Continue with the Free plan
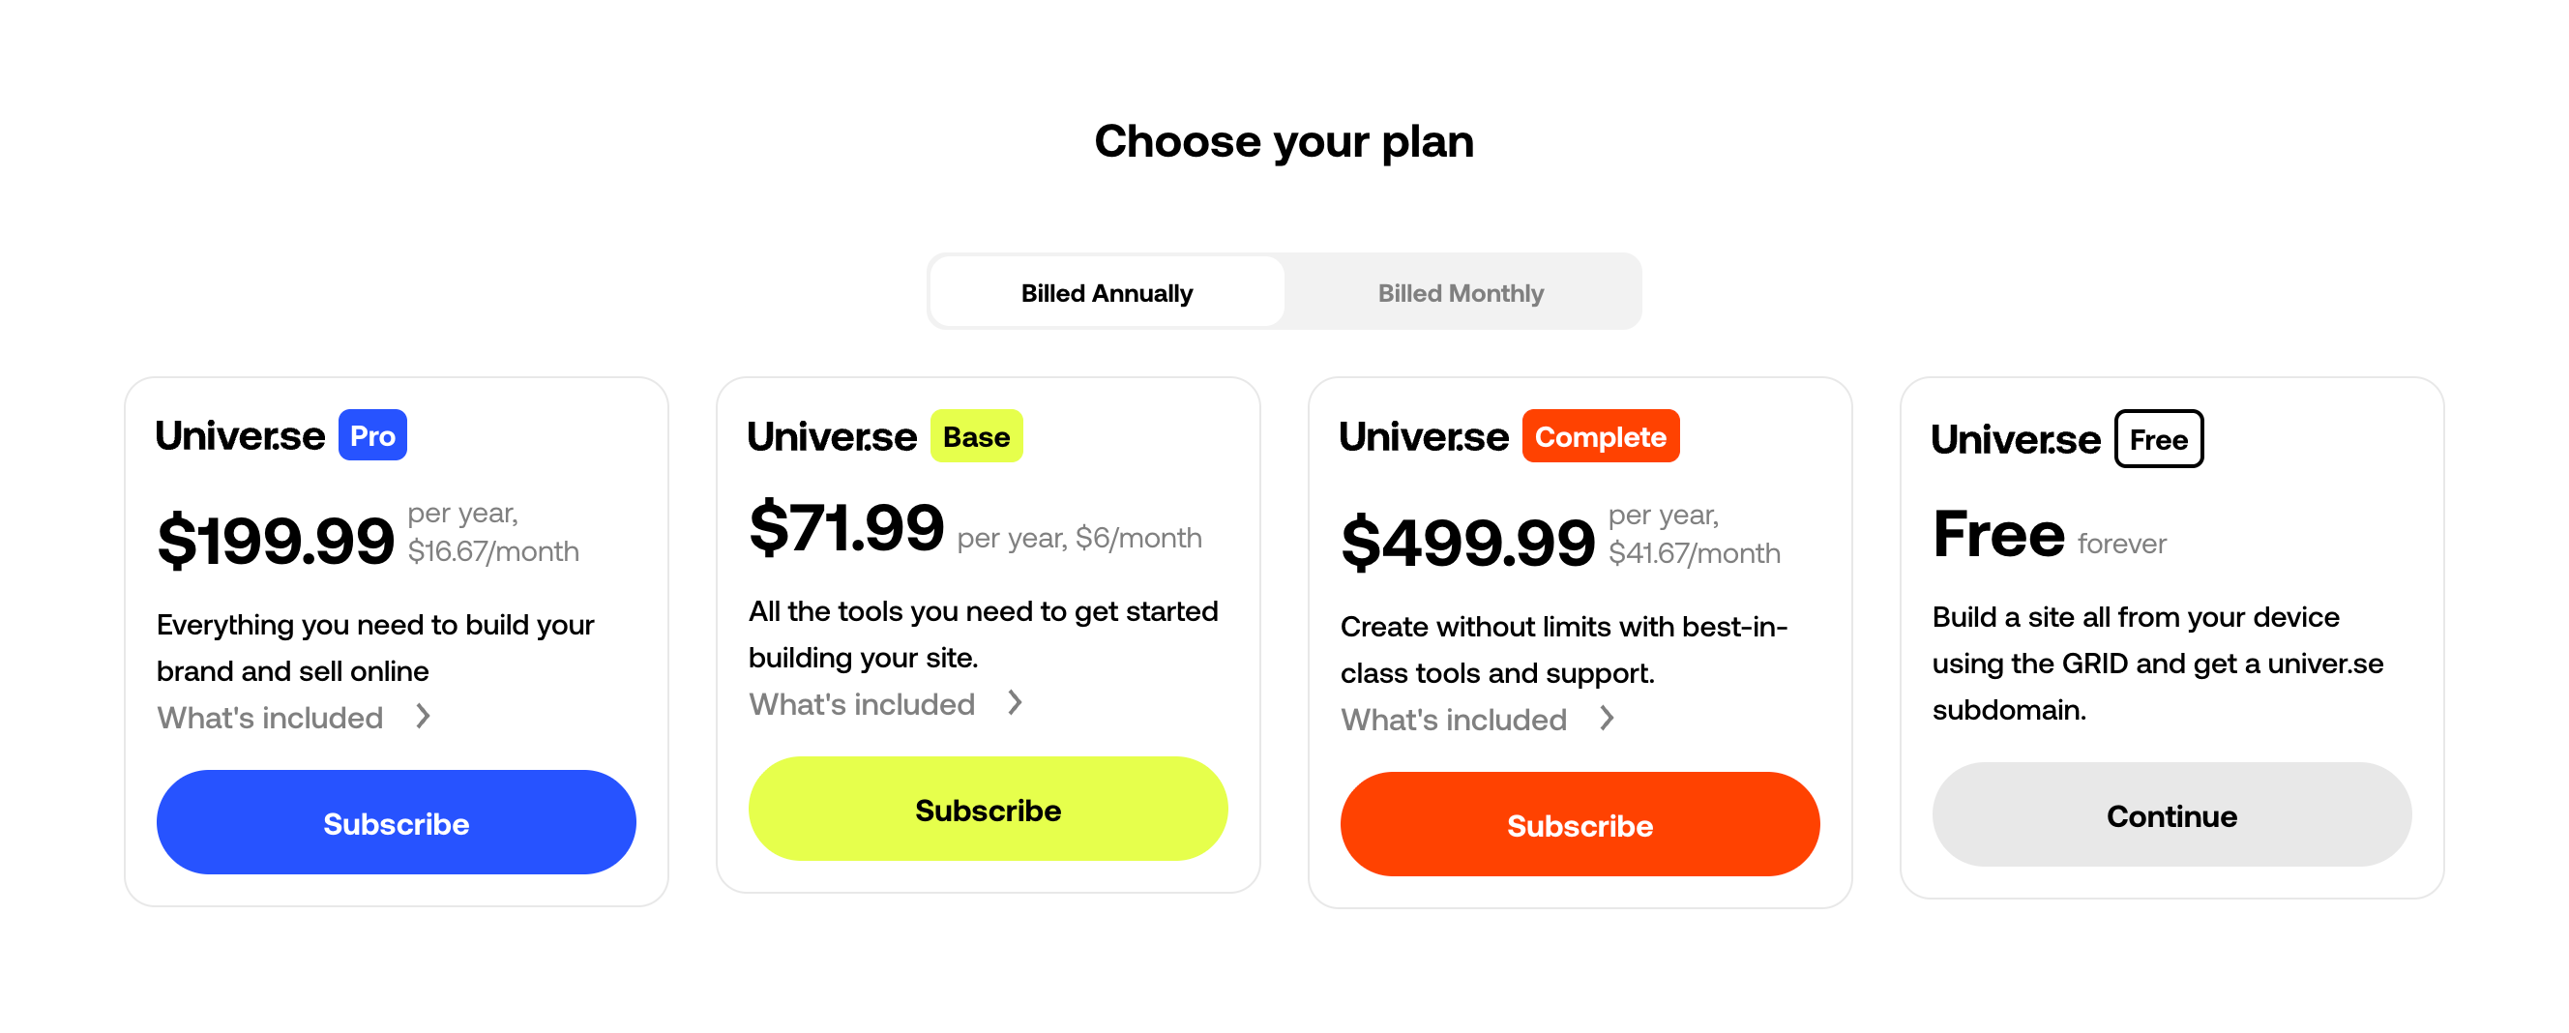This screenshot has width=2569, height=1033. 2171,815
